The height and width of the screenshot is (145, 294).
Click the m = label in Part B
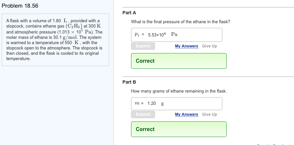pos(138,103)
